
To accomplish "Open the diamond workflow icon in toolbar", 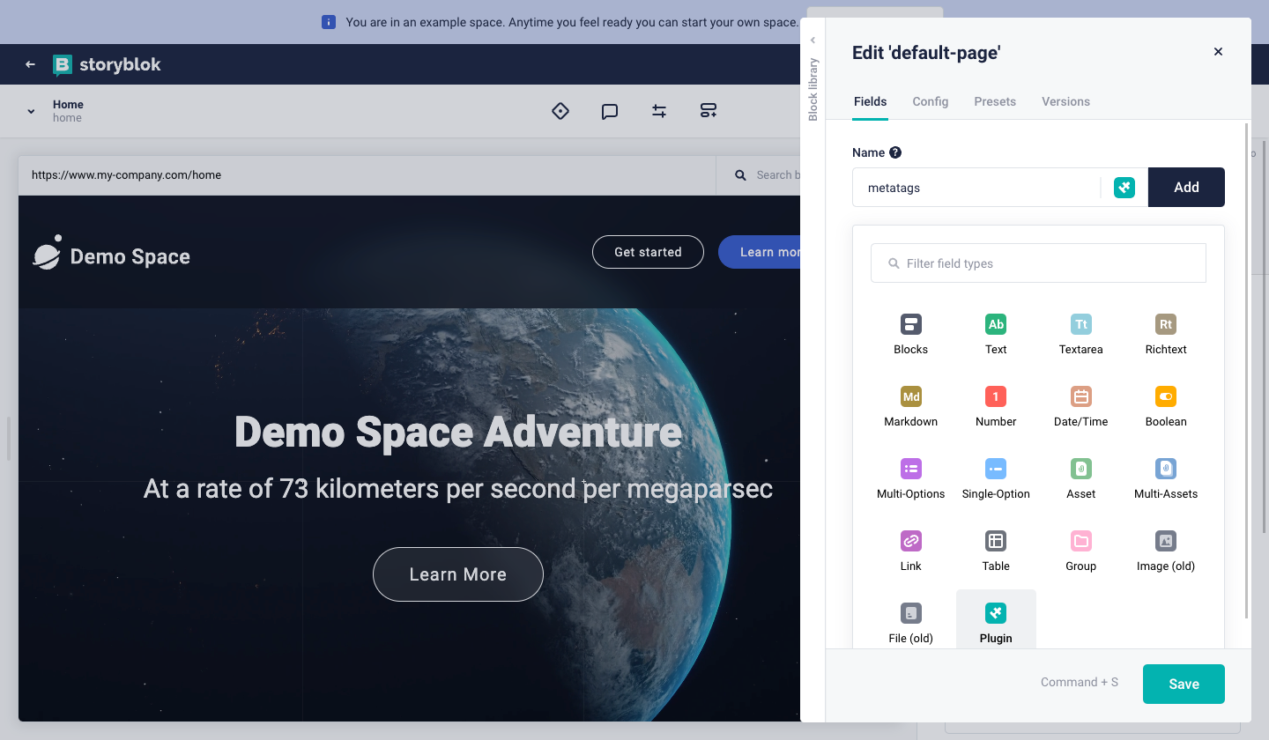I will pyautogui.click(x=560, y=111).
